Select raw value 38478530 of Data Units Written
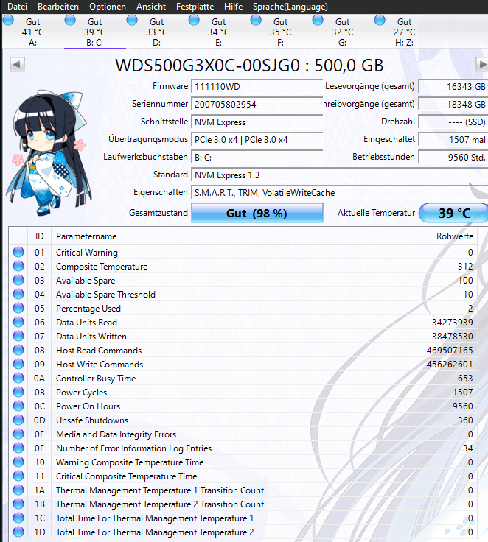The height and width of the screenshot is (542, 488). click(452, 337)
